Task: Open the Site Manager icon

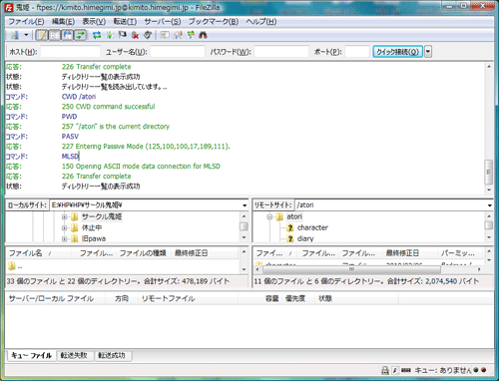Action: pyautogui.click(x=14, y=35)
